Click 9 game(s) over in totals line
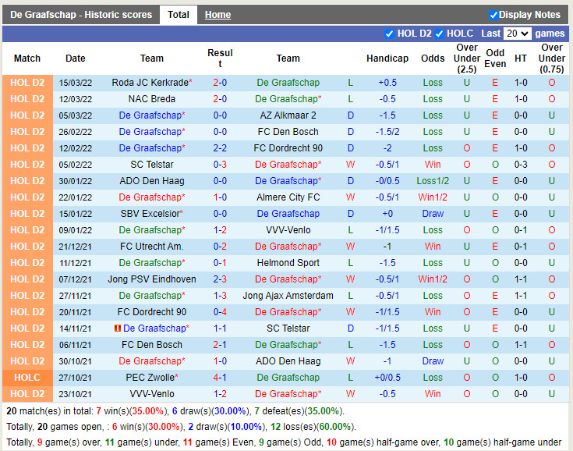 [69, 442]
